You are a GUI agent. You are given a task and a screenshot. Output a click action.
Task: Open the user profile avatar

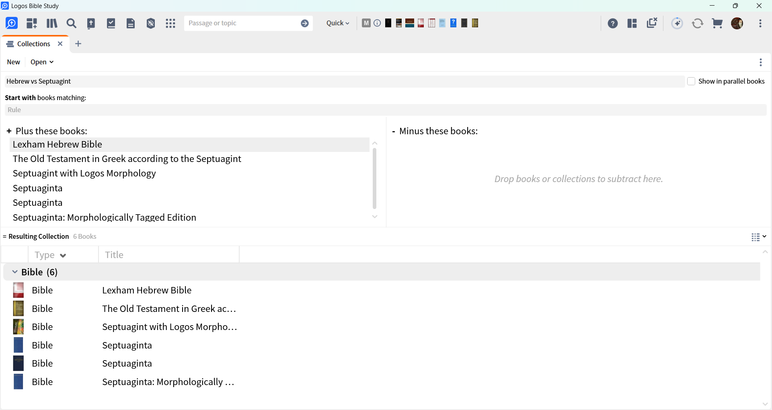pyautogui.click(x=737, y=23)
